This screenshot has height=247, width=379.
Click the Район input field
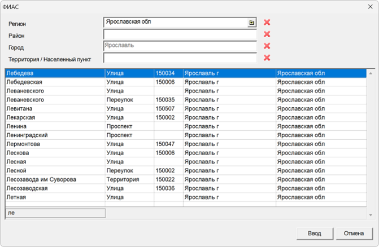click(180, 34)
